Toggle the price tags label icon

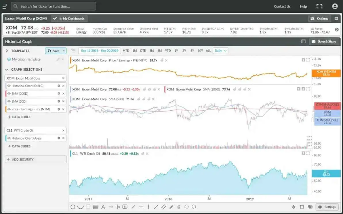(x=310, y=207)
